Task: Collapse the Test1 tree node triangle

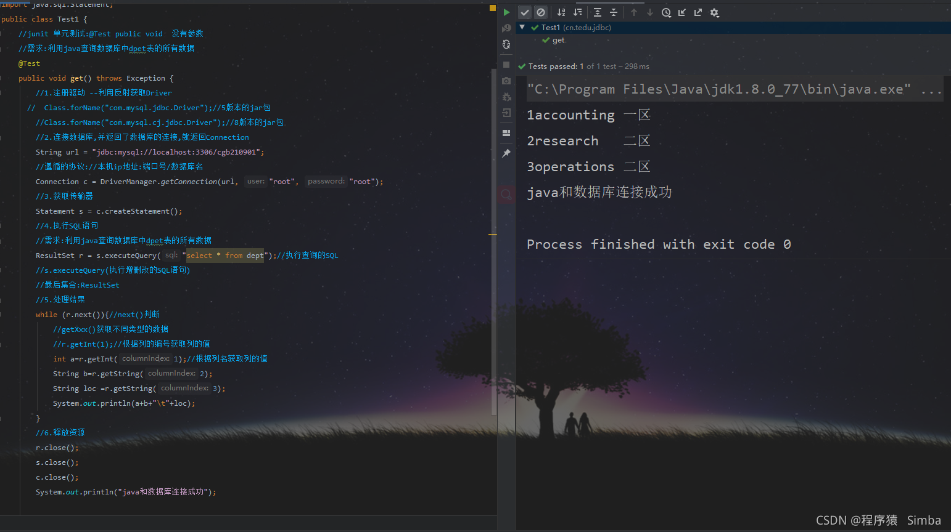Action: (522, 27)
